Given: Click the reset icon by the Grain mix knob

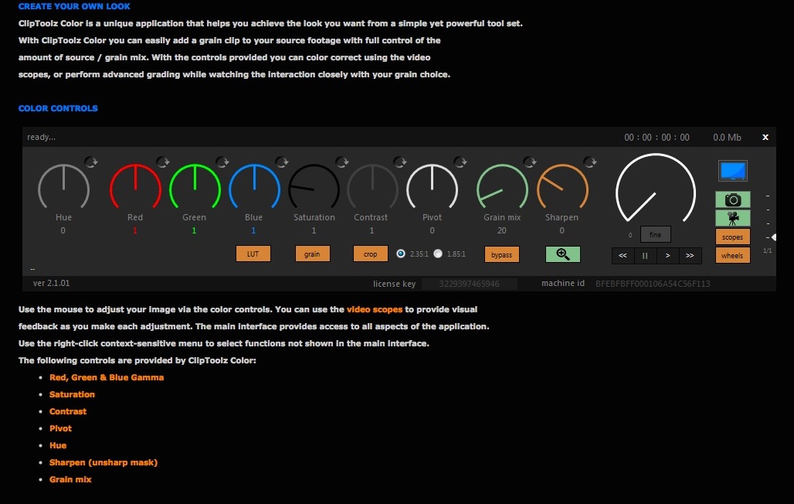Looking at the screenshot, I should tap(530, 162).
